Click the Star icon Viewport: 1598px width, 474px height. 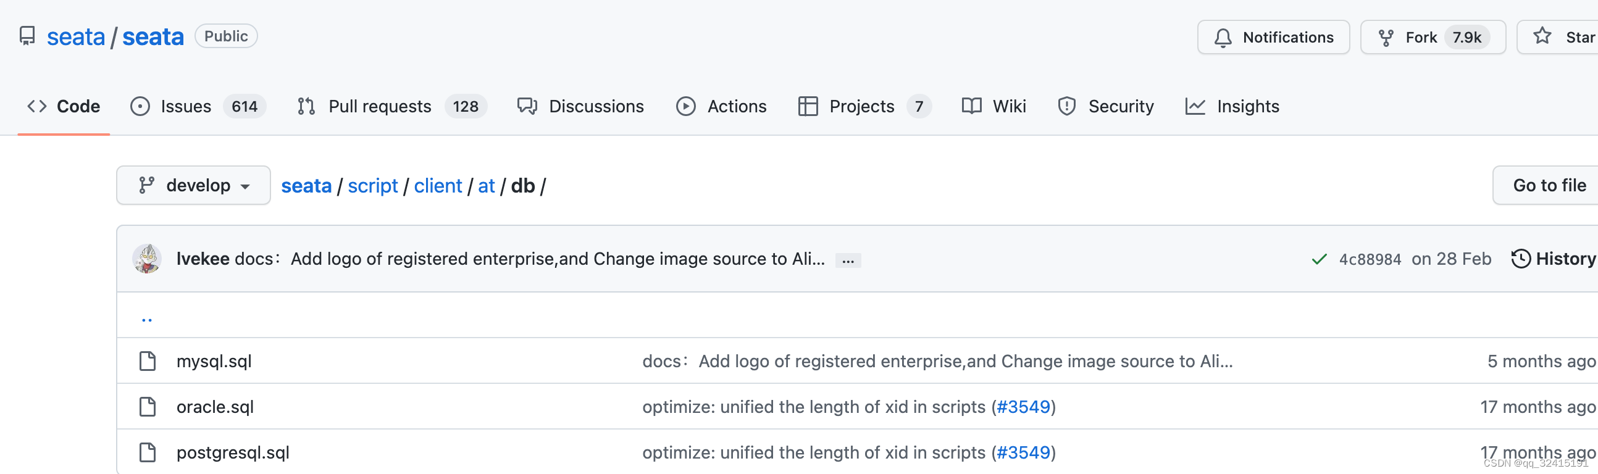tap(1542, 36)
